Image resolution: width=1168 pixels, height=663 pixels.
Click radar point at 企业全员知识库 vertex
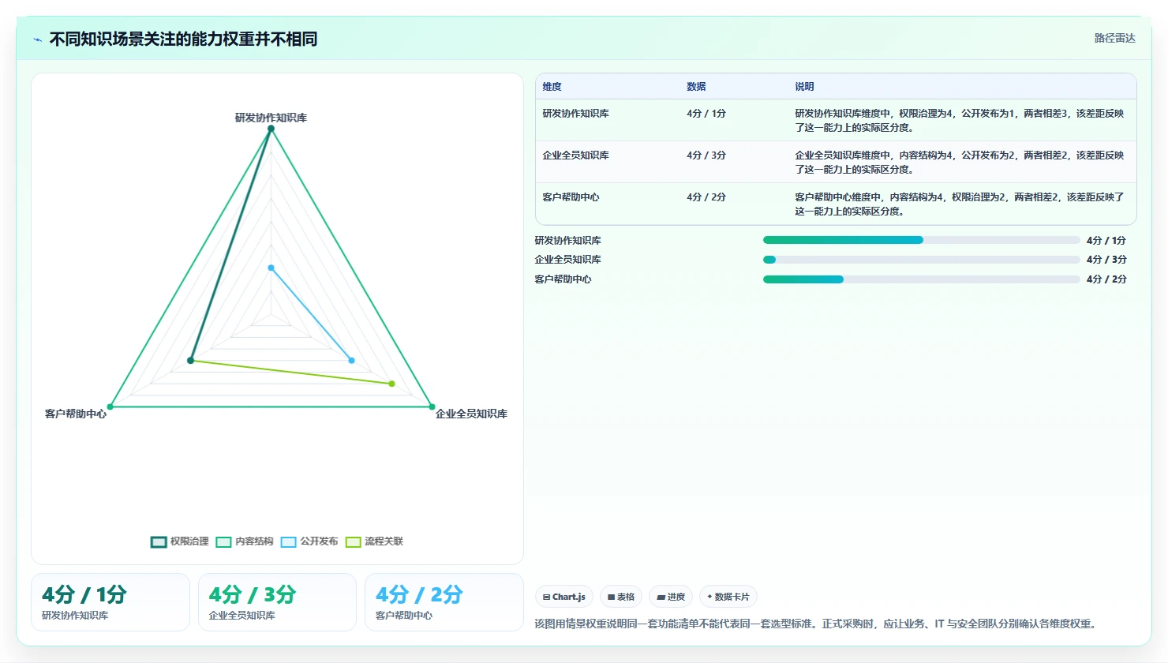[432, 406]
